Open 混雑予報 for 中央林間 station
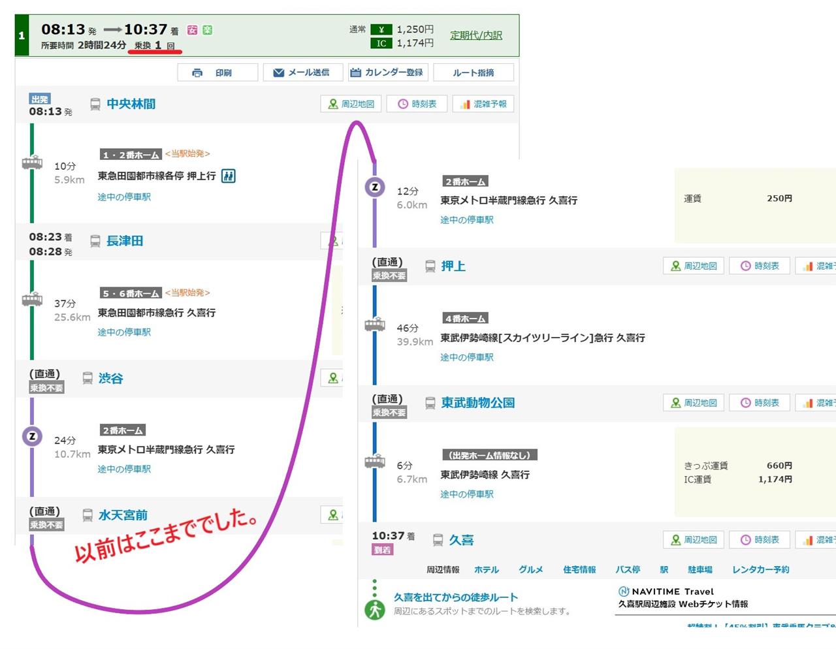This screenshot has width=836, height=649. (483, 104)
